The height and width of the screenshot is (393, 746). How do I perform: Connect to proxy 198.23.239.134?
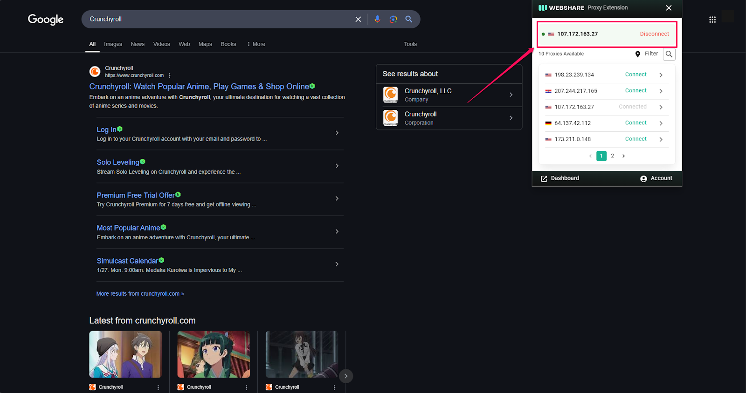tap(635, 75)
